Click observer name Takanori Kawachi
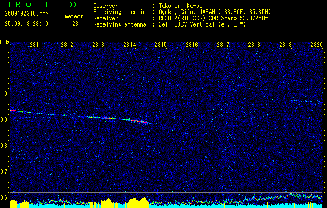The width and height of the screenshot is (327, 208). coord(182,6)
